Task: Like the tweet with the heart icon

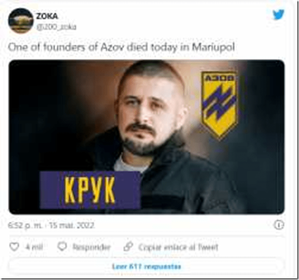Action: click(x=14, y=247)
